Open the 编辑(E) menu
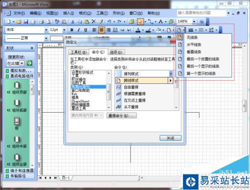This screenshot has width=250, height=190. click(x=35, y=13)
